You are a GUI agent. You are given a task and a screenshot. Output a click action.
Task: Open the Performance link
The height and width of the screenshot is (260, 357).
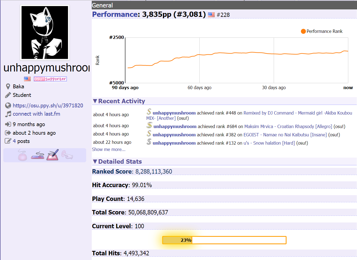pyautogui.click(x=115, y=14)
